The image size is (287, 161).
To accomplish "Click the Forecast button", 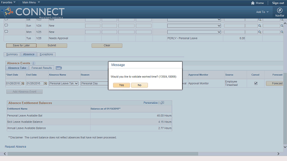I will (274, 84).
